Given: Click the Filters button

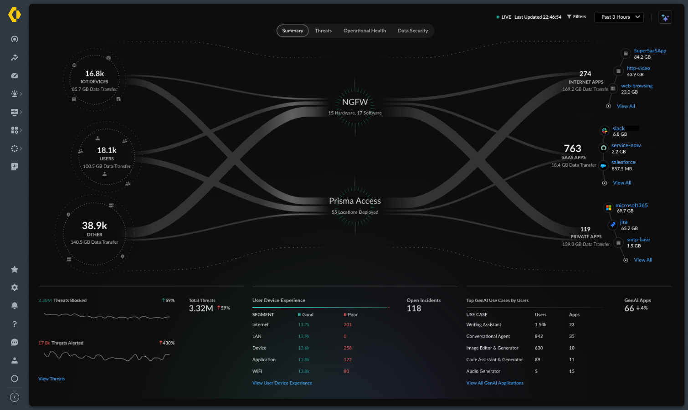Looking at the screenshot, I should pyautogui.click(x=576, y=17).
